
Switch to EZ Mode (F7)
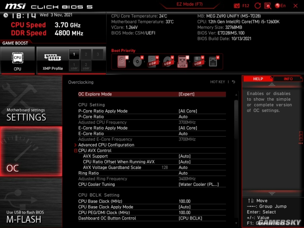(189, 4)
